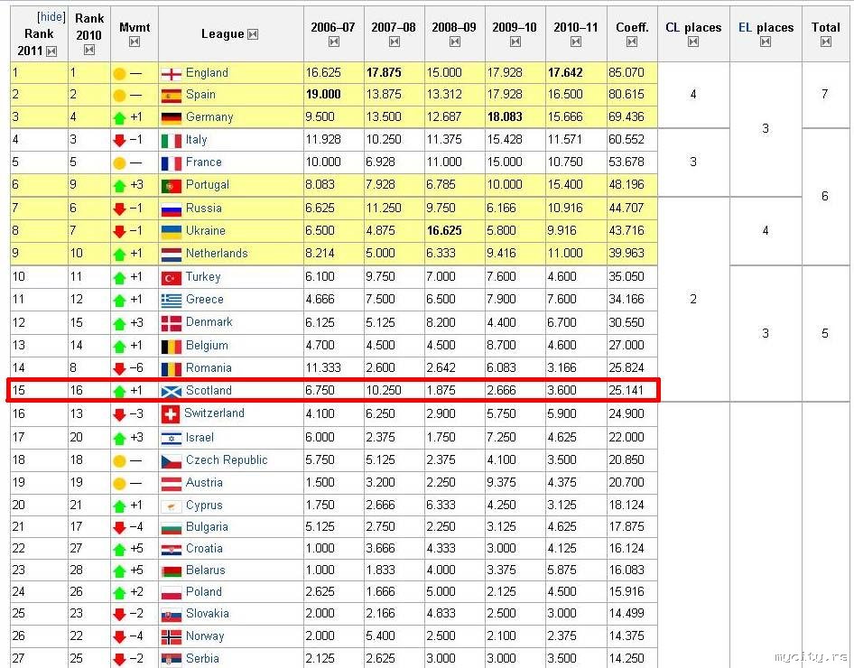Open the Serbia league link
This screenshot has width=854, height=668.
tap(202, 658)
